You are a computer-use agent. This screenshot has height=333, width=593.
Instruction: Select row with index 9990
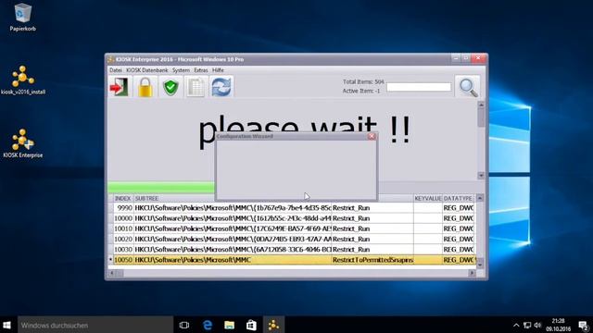(x=291, y=208)
